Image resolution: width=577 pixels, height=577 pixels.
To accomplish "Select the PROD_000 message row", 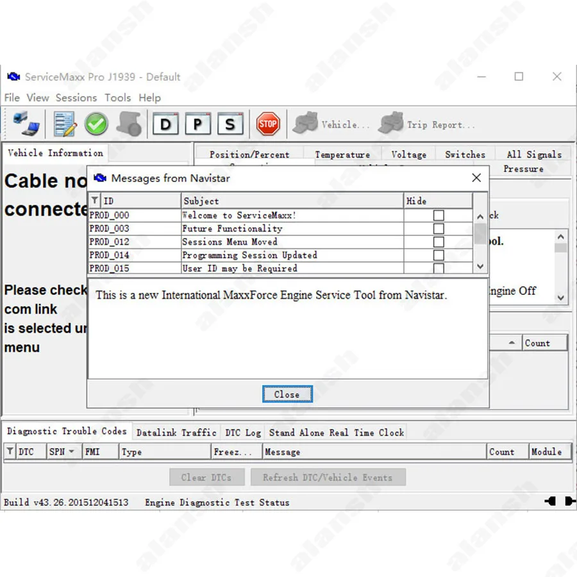I will (281, 215).
